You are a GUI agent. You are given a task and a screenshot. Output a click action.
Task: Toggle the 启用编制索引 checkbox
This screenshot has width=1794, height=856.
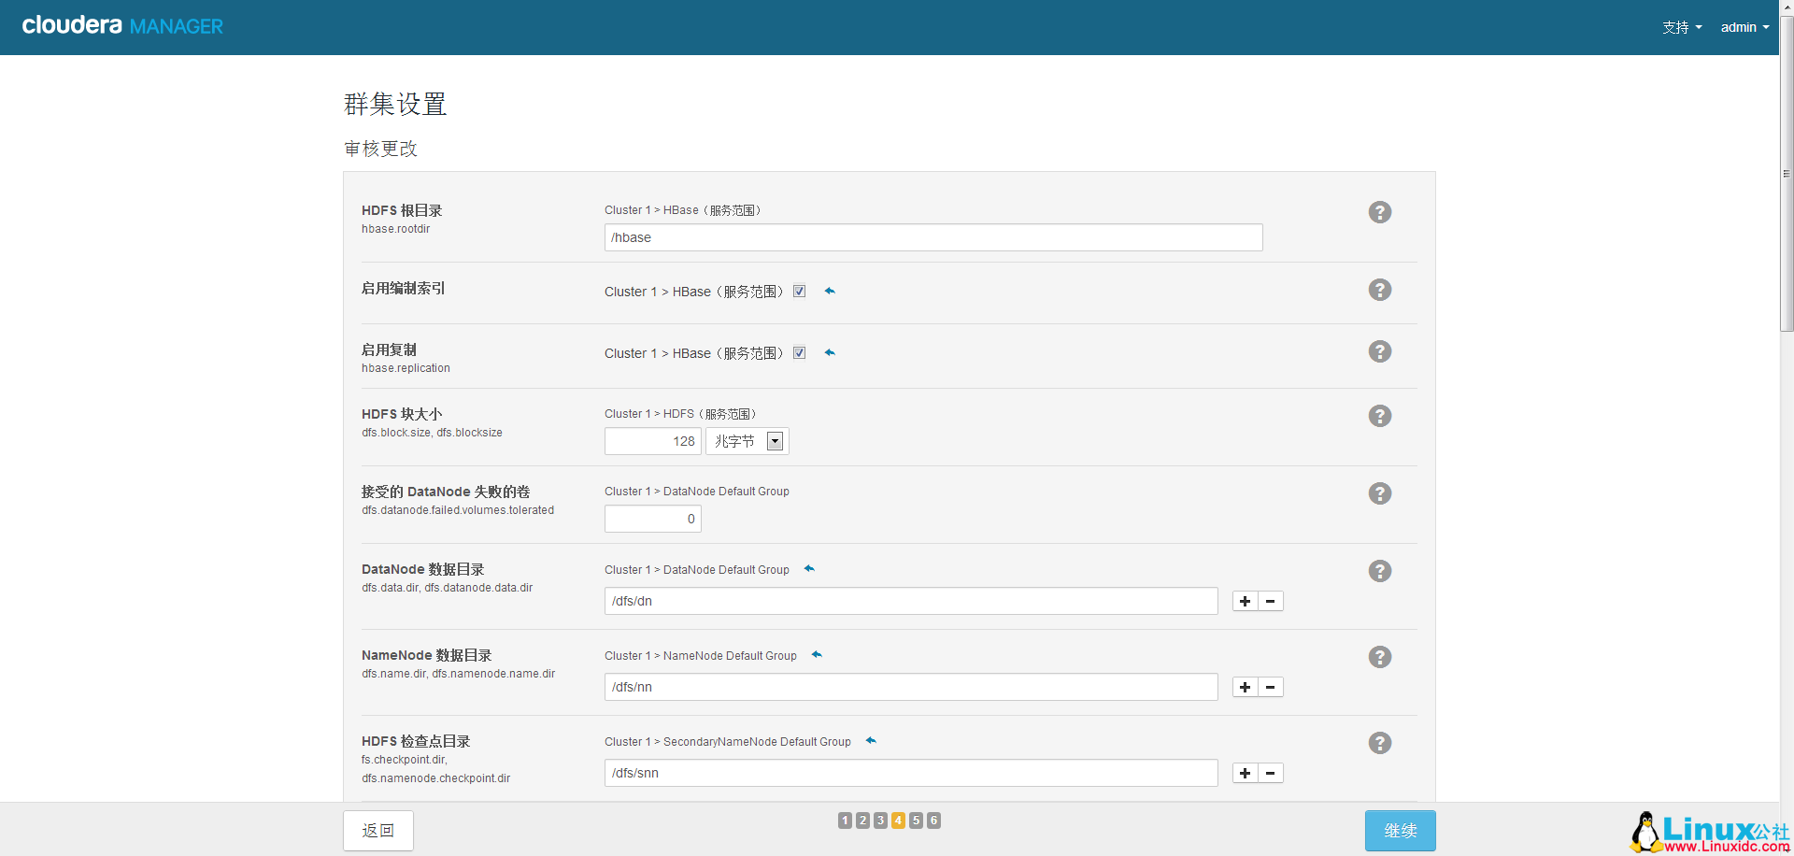(x=800, y=292)
